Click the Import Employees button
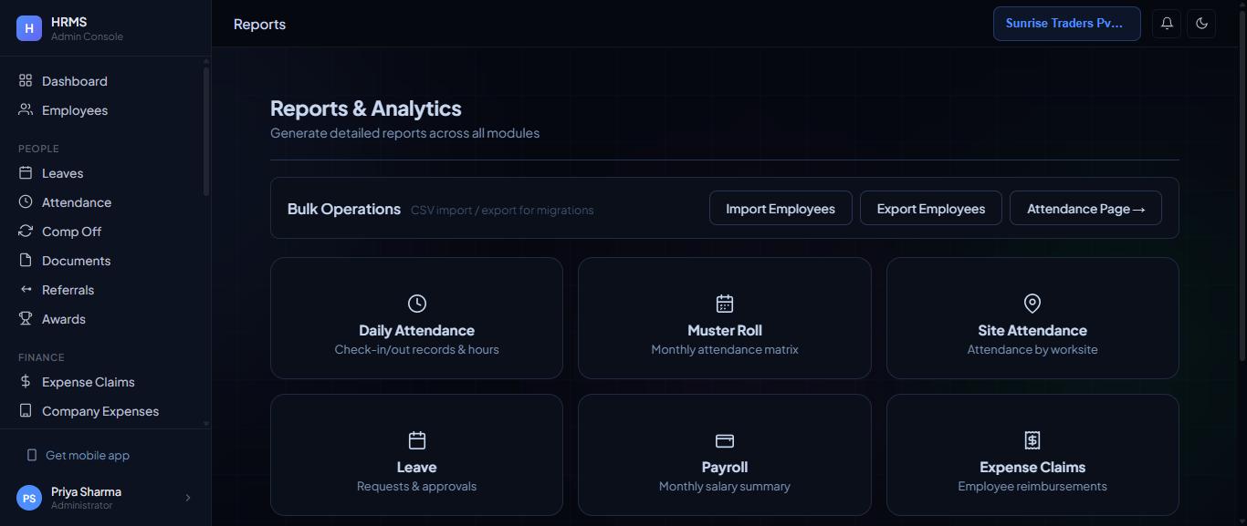 pyautogui.click(x=781, y=208)
